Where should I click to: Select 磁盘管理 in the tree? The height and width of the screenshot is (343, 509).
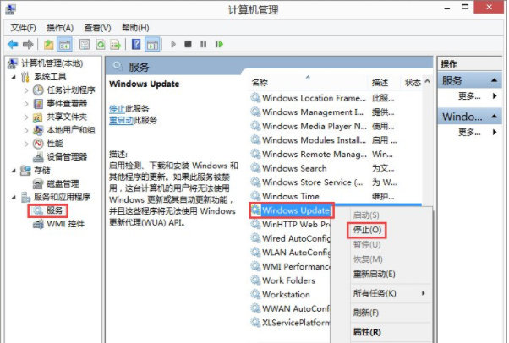coord(63,184)
